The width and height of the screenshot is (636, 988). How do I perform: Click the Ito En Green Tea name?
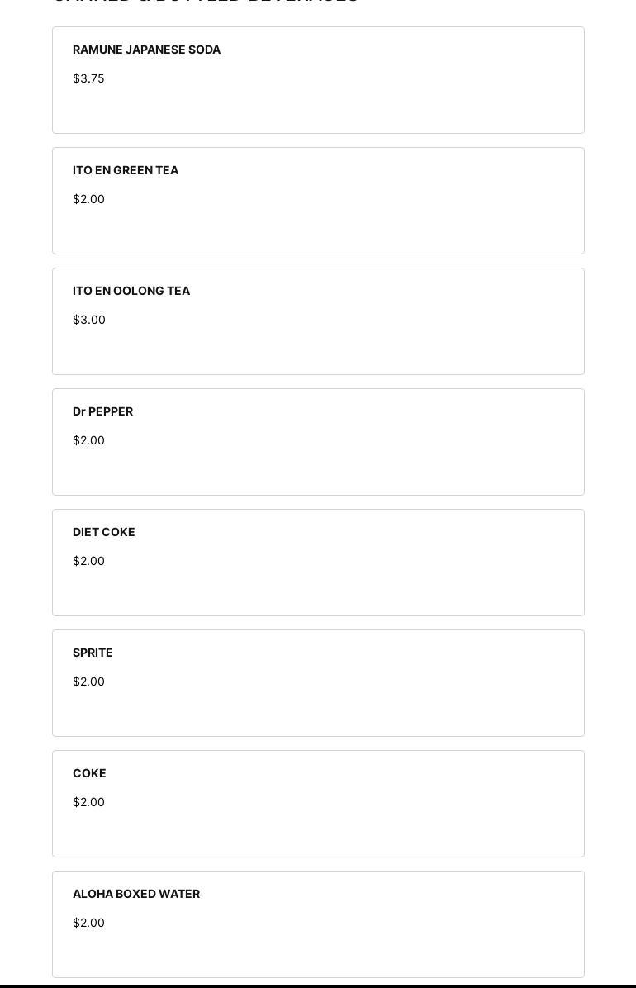click(126, 170)
